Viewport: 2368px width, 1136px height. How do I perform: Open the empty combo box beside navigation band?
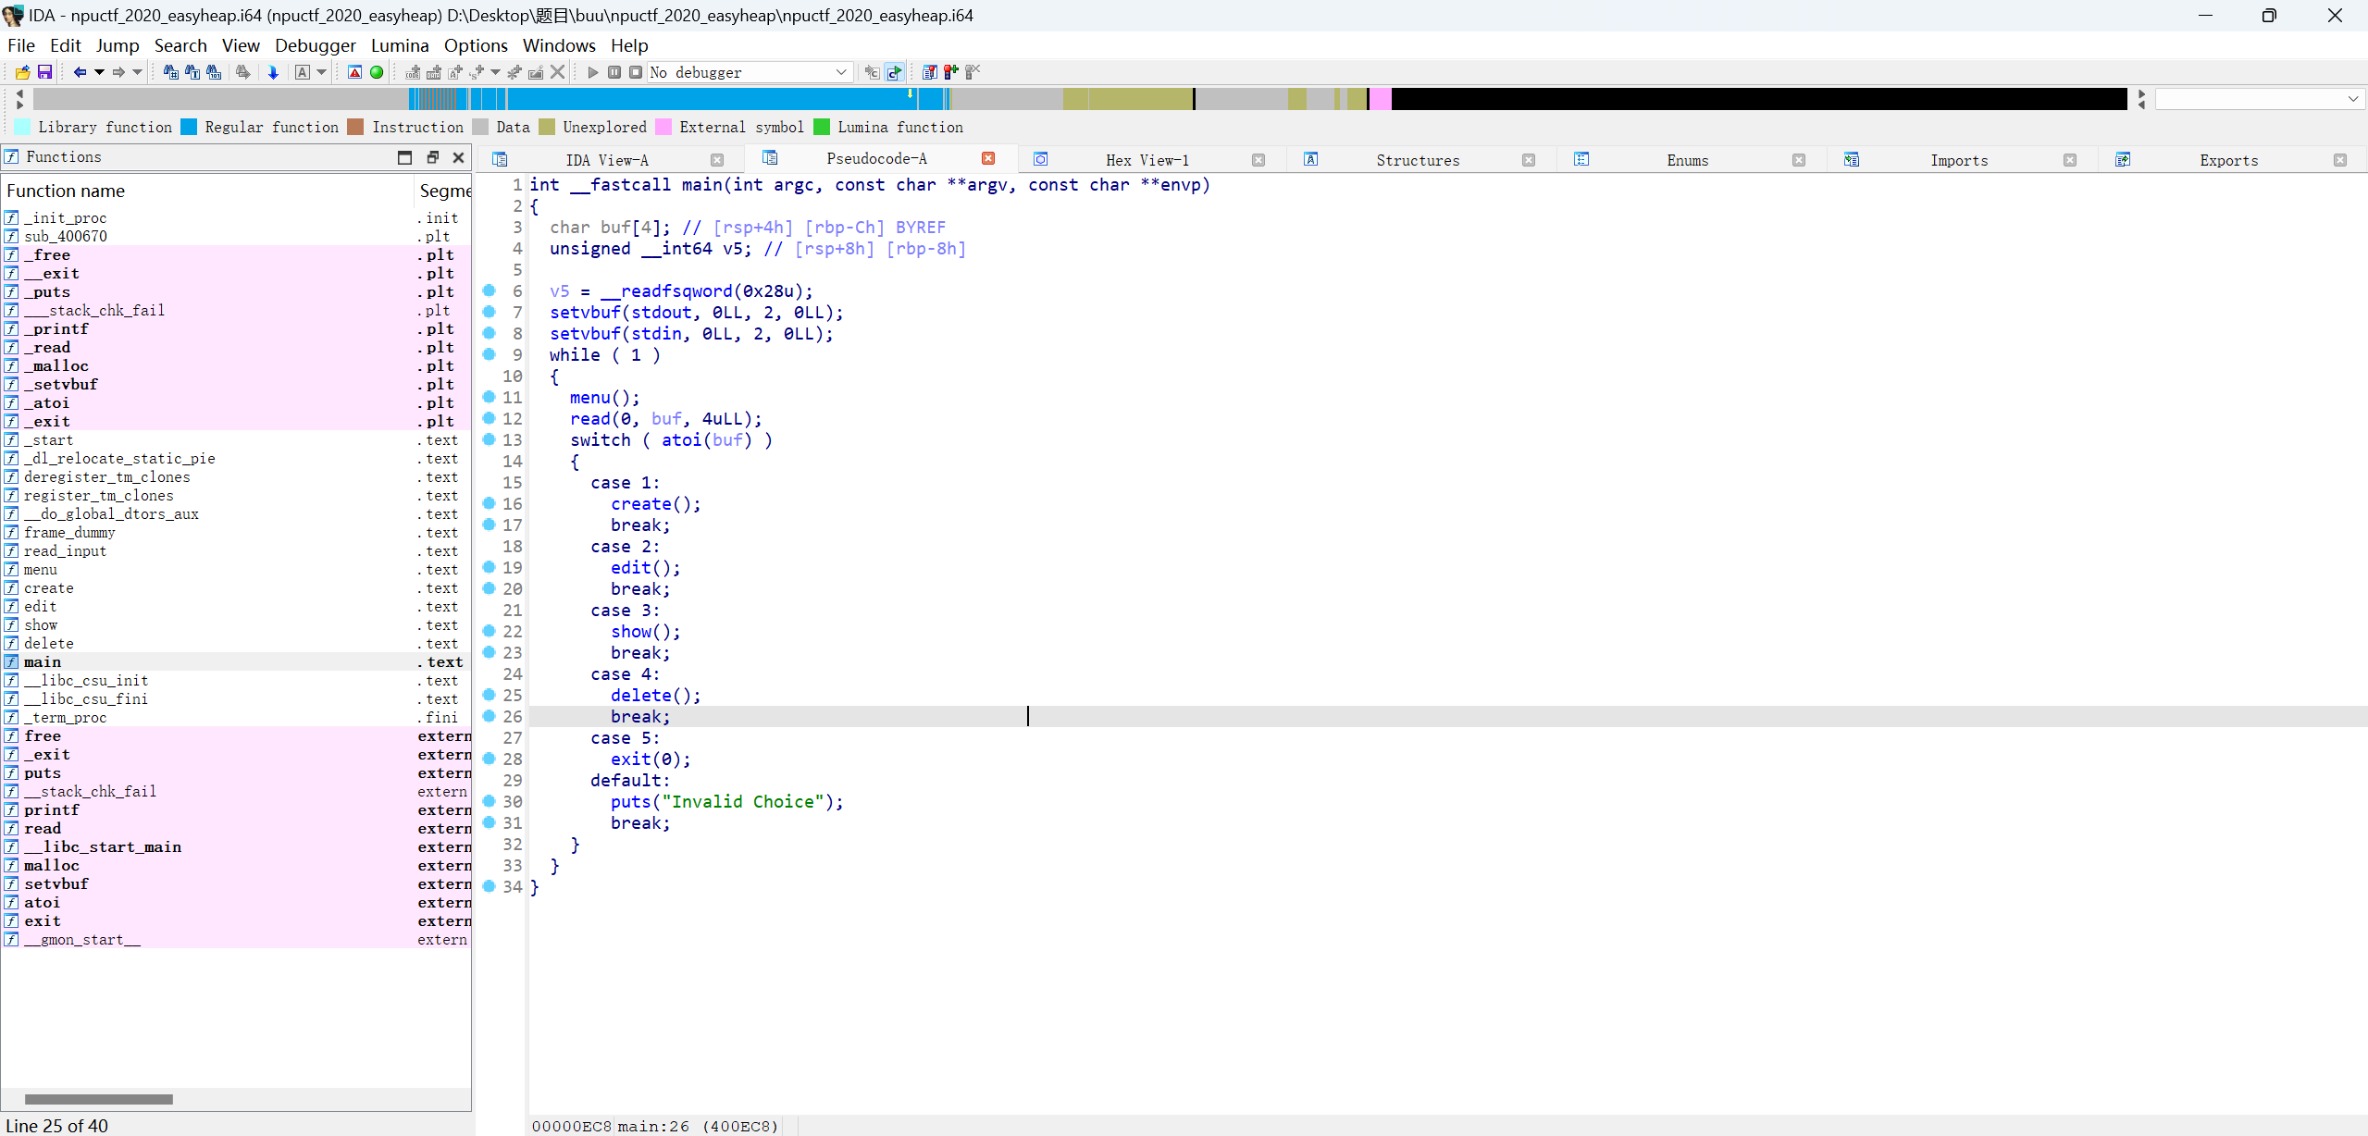click(2260, 98)
